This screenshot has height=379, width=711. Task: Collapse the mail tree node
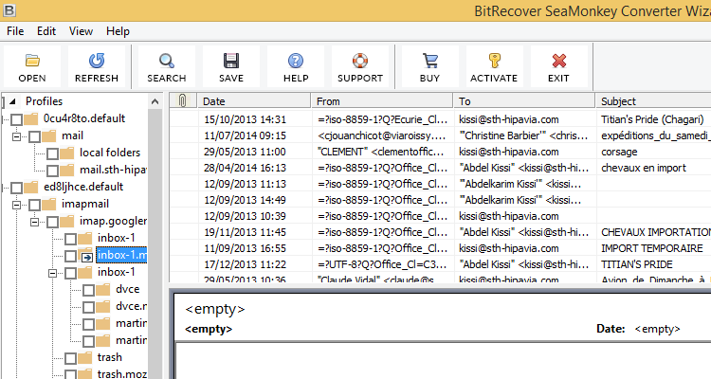[x=17, y=136]
